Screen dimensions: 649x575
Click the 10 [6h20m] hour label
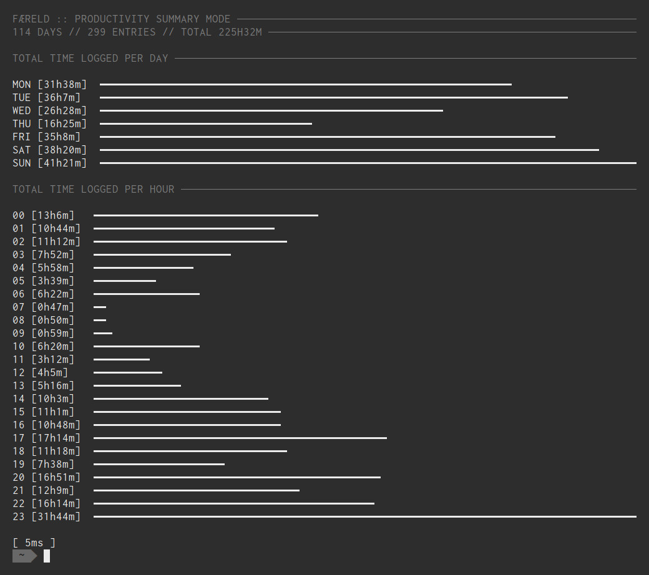tap(44, 347)
